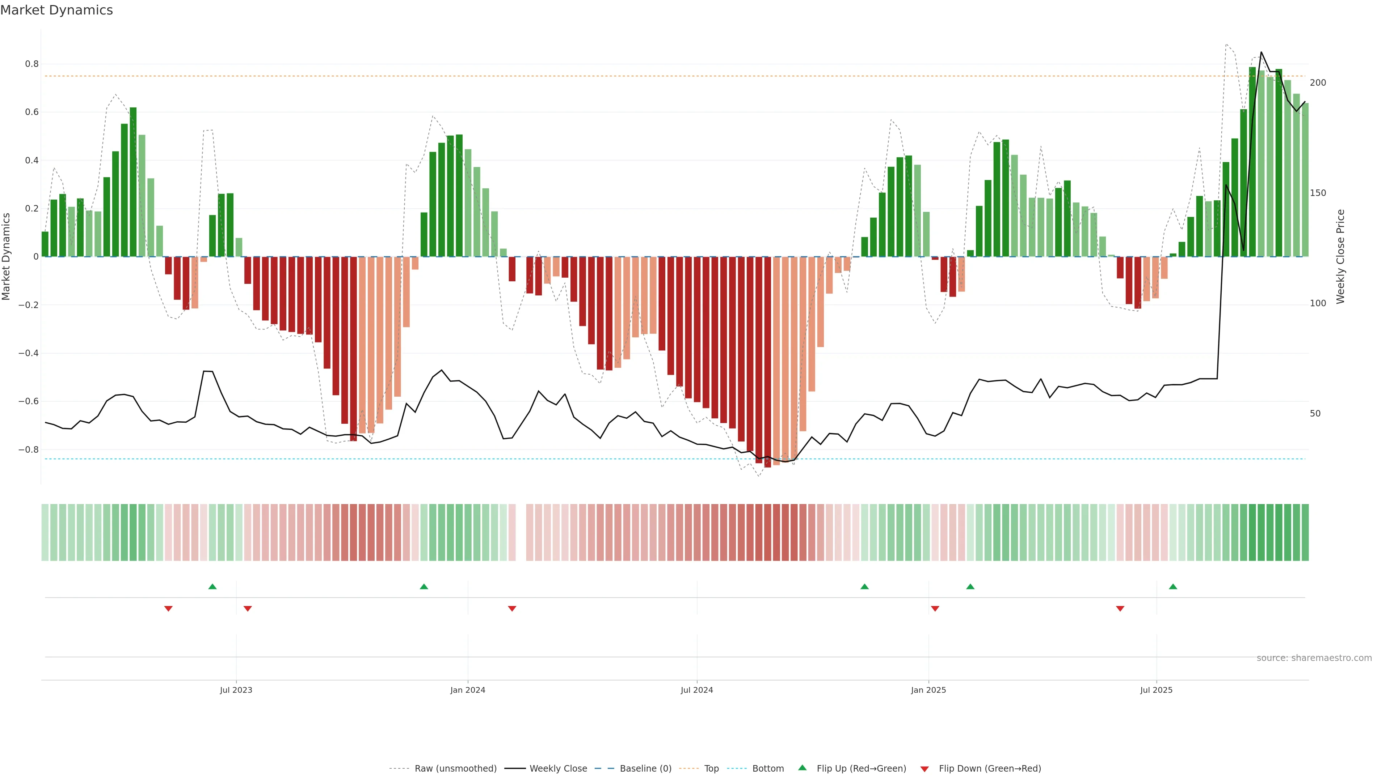This screenshot has width=1390, height=781.
Task: Toggle Baseline (0) legend entry
Action: [645, 769]
